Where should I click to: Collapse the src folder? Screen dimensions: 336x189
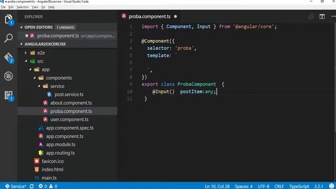[26, 61]
